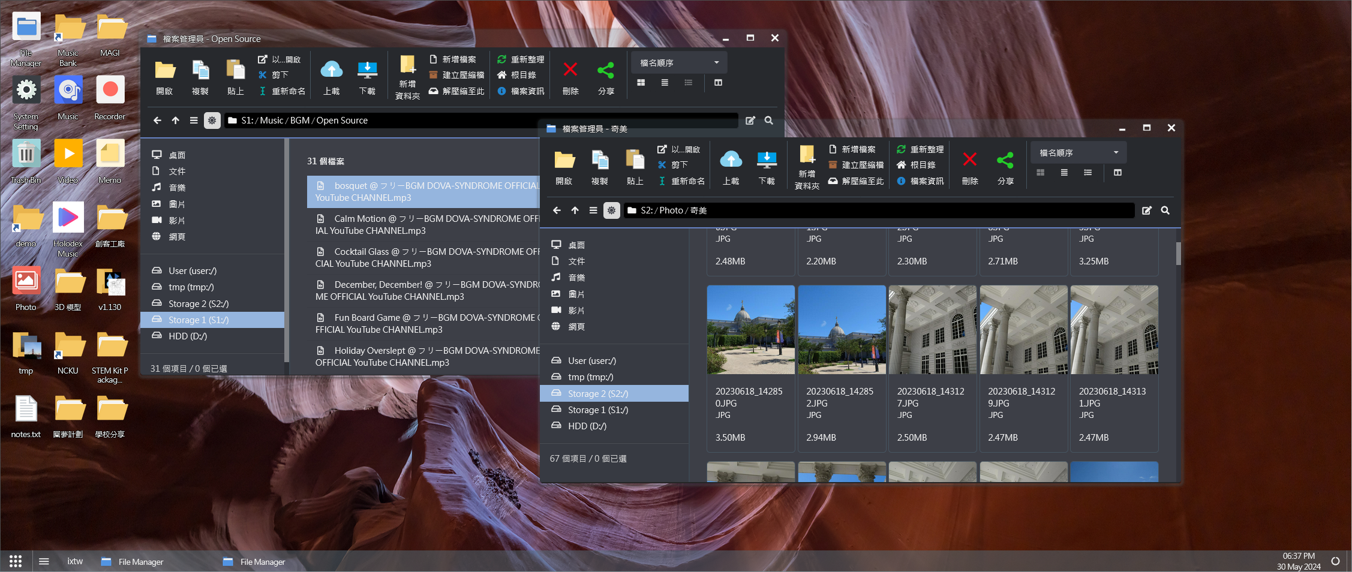Click the upload cloud icon in 奇美 window
This screenshot has width=1352, height=572.
click(731, 161)
